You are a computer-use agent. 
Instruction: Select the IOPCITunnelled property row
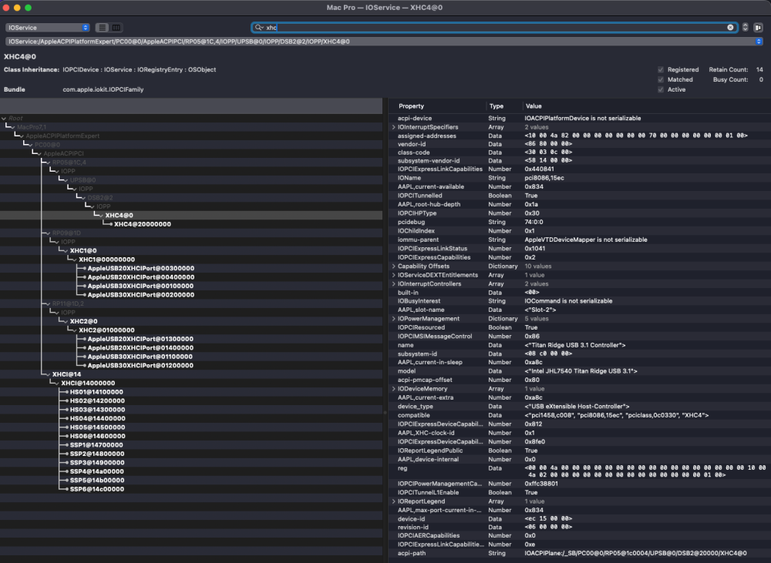pyautogui.click(x=579, y=196)
